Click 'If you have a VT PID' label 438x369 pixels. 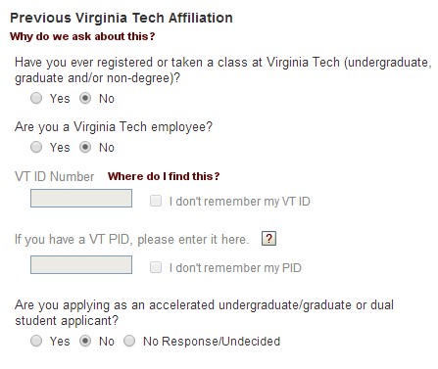coord(132,239)
